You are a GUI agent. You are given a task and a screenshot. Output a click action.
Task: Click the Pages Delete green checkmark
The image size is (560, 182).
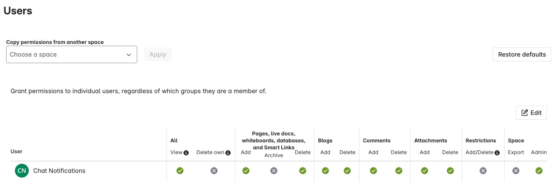(x=303, y=171)
